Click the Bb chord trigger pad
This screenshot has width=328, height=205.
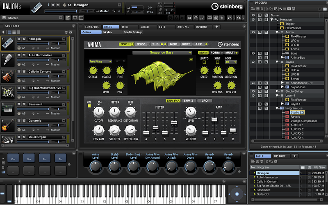click(60, 158)
